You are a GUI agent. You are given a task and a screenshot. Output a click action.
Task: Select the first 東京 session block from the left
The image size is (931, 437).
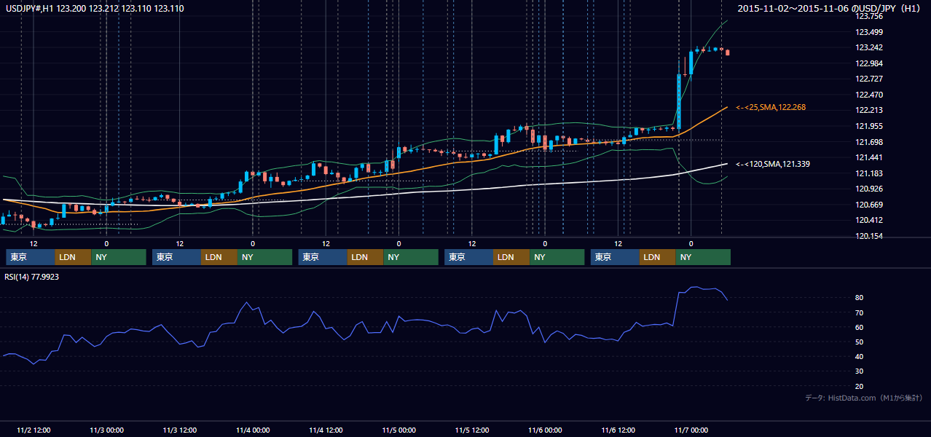tap(31, 257)
